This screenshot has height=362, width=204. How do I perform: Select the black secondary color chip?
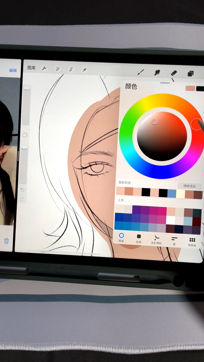(200, 89)
